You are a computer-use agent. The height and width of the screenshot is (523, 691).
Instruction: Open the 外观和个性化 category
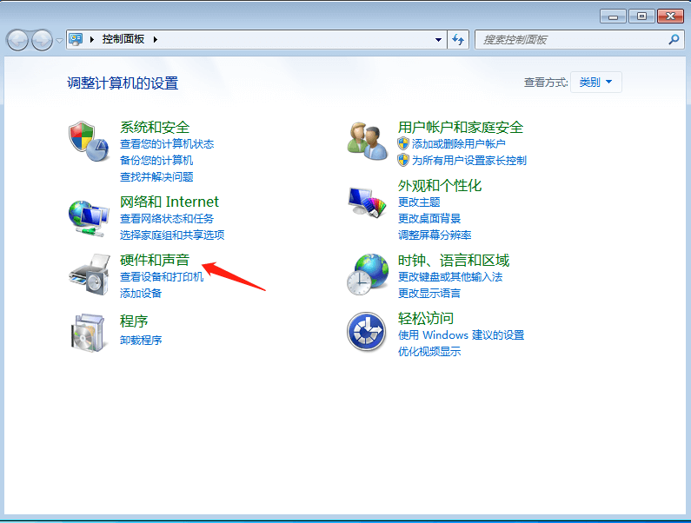pos(440,186)
